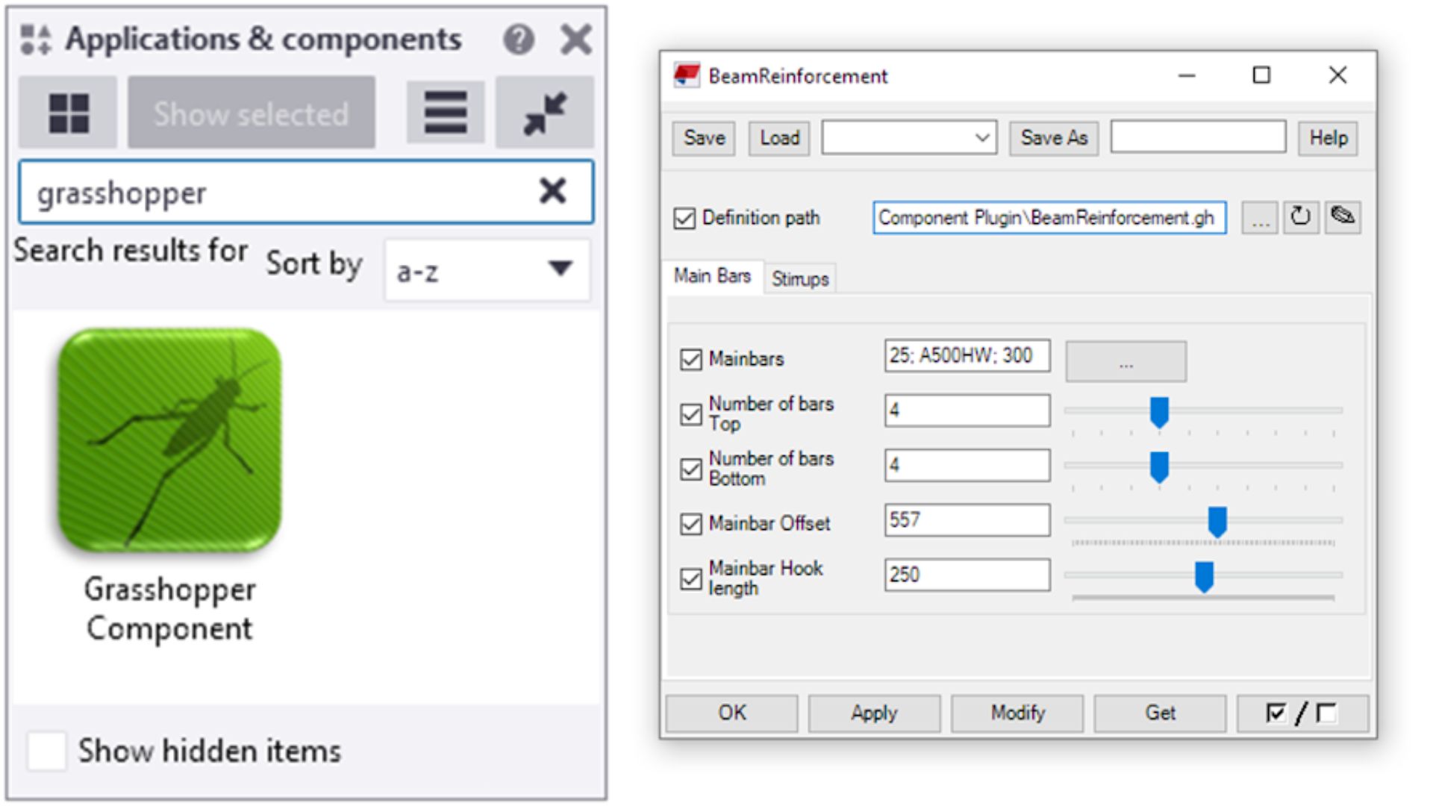The image size is (1433, 806).
Task: Click Mainbar Hook length value field
Action: pos(967,575)
